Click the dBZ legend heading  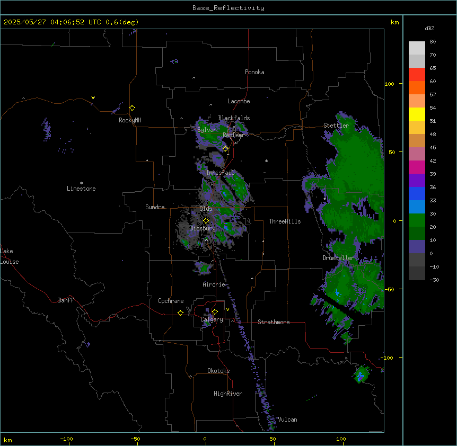coord(429,28)
